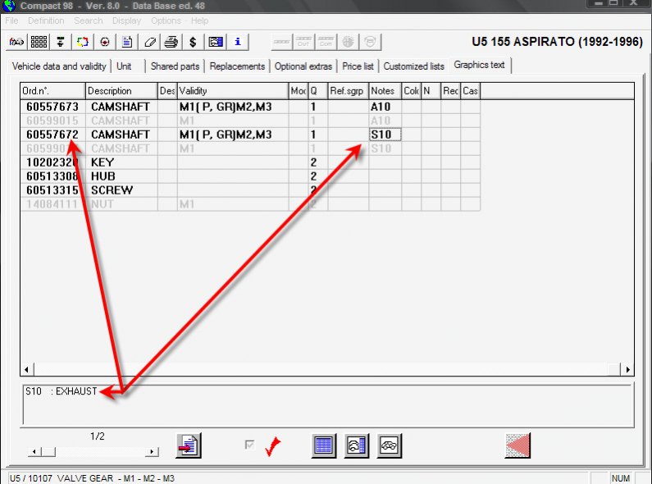This screenshot has width=652, height=484.
Task: Click the dollar sign price icon
Action: point(193,42)
